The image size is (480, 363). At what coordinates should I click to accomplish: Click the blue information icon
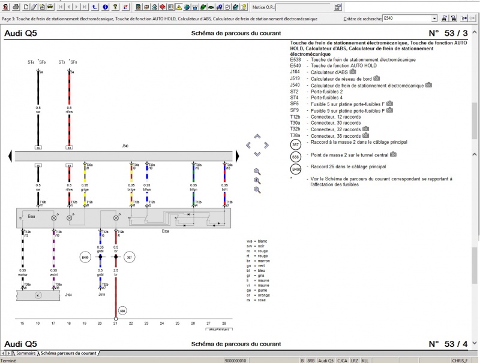pos(106,7)
